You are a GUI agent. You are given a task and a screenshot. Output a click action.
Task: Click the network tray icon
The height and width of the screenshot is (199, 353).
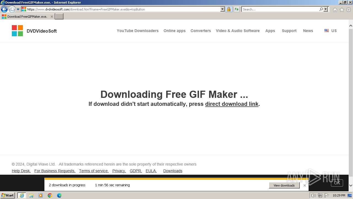pyautogui.click(x=320, y=195)
